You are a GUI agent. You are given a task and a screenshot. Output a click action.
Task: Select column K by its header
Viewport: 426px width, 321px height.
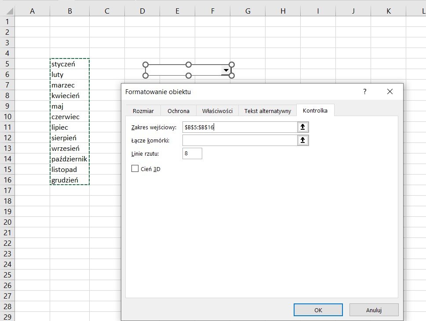(389, 11)
